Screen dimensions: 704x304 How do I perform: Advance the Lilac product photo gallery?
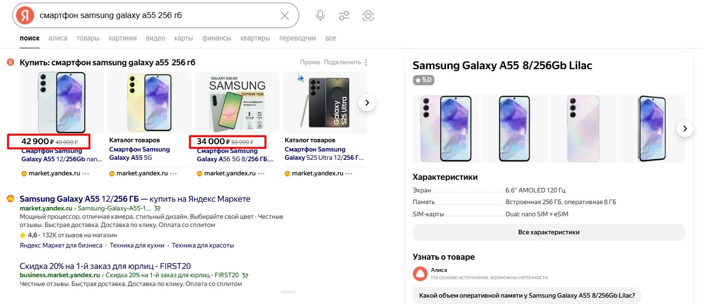tap(685, 129)
